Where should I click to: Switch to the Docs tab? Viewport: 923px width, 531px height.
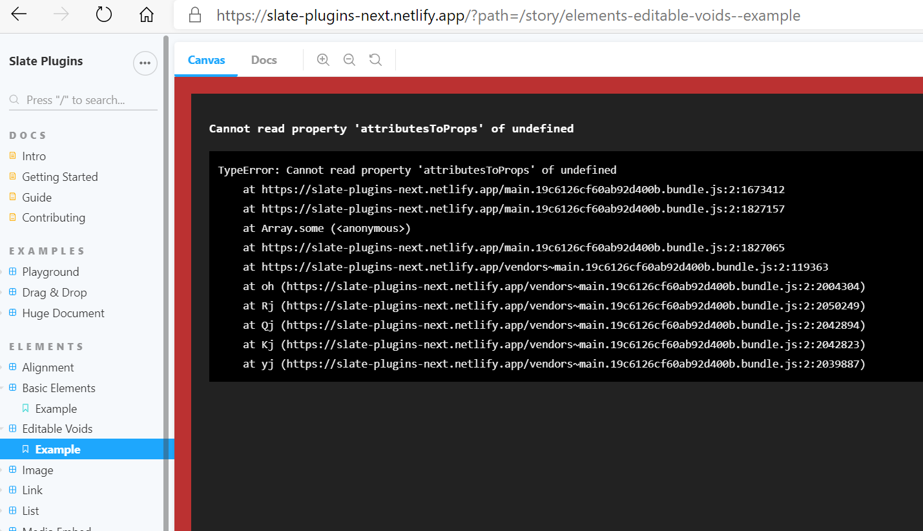pos(264,59)
